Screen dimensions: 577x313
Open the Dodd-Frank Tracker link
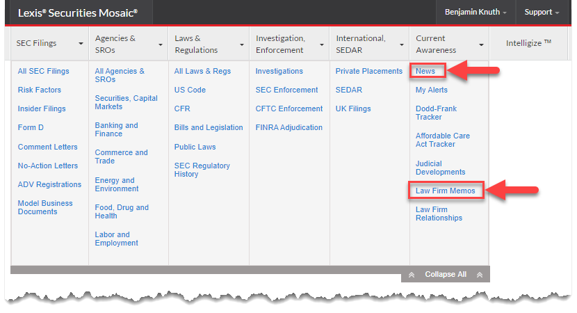[436, 113]
